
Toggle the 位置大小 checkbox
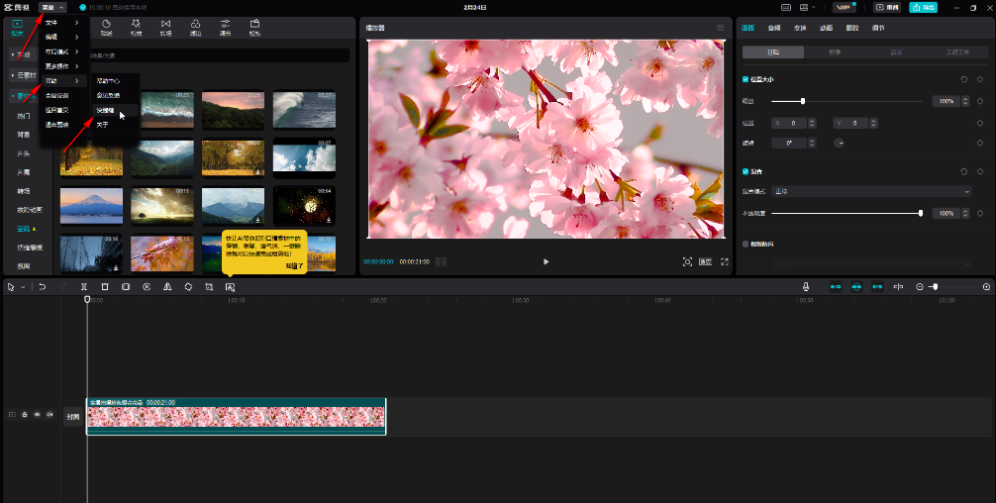pos(746,79)
